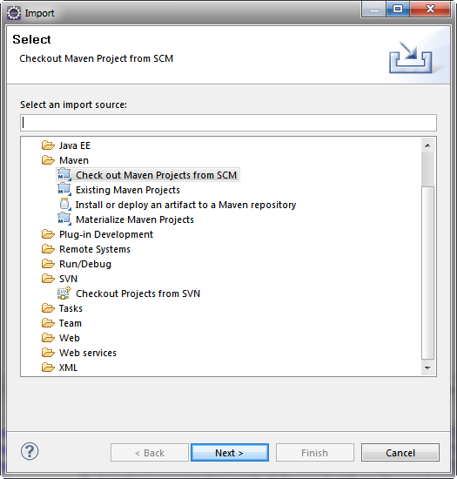Click the Check out Maven Projects icon
Viewport: 457px width, 479px height.
coord(64,175)
